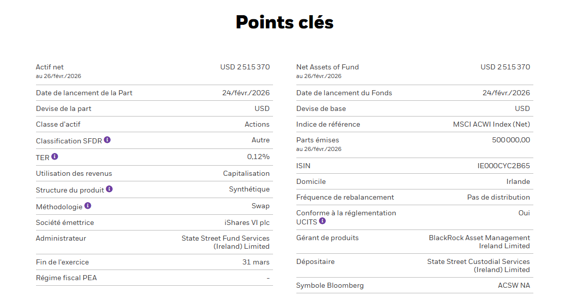Show the TER info tooltip icon
The height and width of the screenshot is (306, 578).
[x=55, y=157]
